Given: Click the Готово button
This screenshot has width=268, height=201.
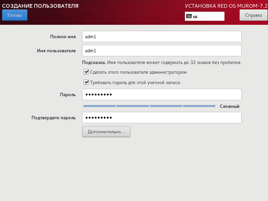Looking at the screenshot, I should 14,15.
